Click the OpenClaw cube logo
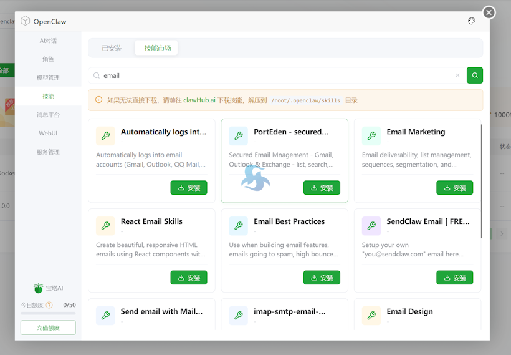The height and width of the screenshot is (355, 511). (25, 21)
